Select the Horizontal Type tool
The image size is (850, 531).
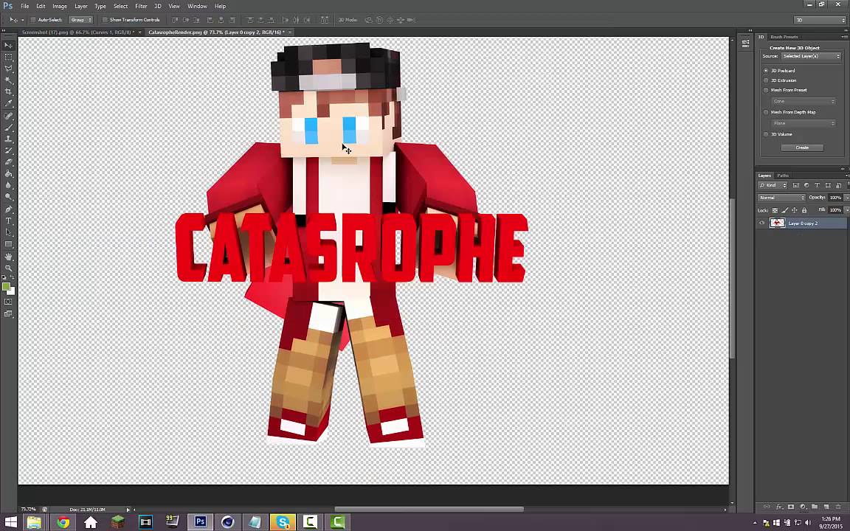point(9,221)
